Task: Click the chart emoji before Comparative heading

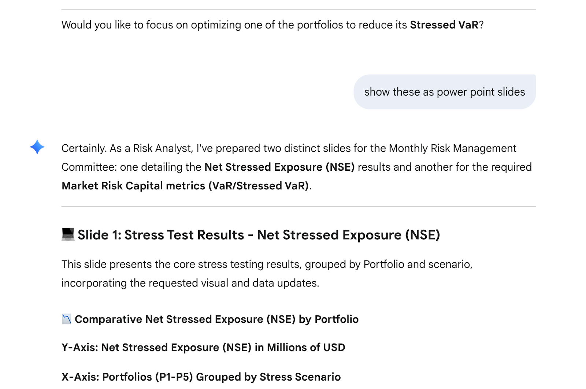Action: click(x=66, y=319)
